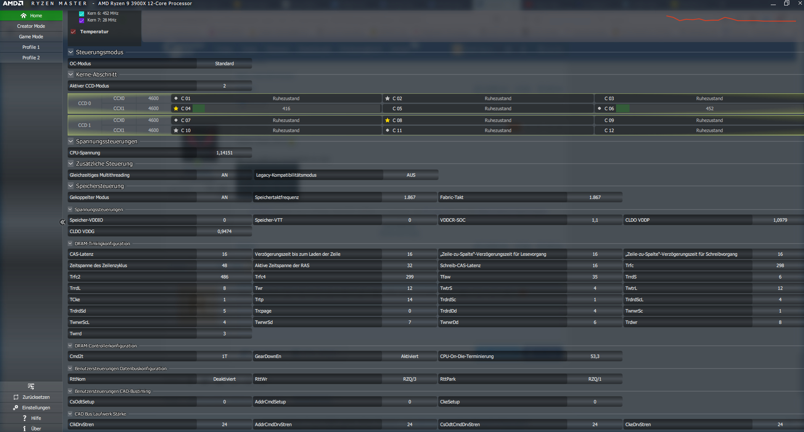Viewport: 804px width, 432px height.
Task: Click the CLDO VDDG value 0,9474
Action: click(225, 231)
